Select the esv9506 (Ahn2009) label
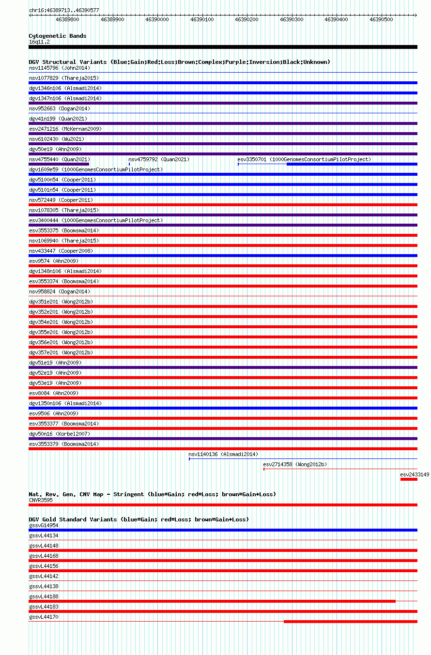This screenshot has width=431, height=655. pos(54,413)
